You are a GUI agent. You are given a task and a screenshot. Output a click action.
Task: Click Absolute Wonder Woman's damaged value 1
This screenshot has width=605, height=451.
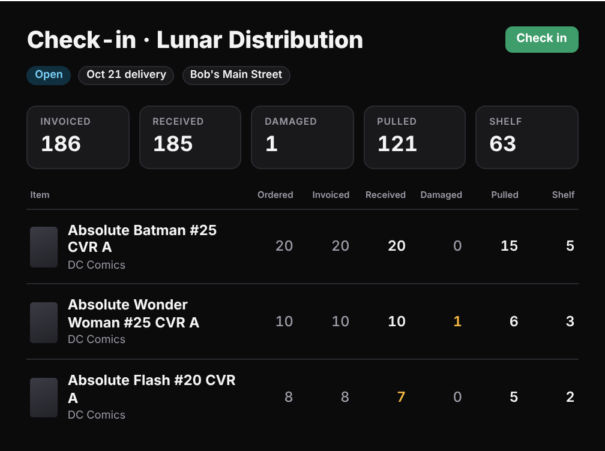tap(457, 321)
